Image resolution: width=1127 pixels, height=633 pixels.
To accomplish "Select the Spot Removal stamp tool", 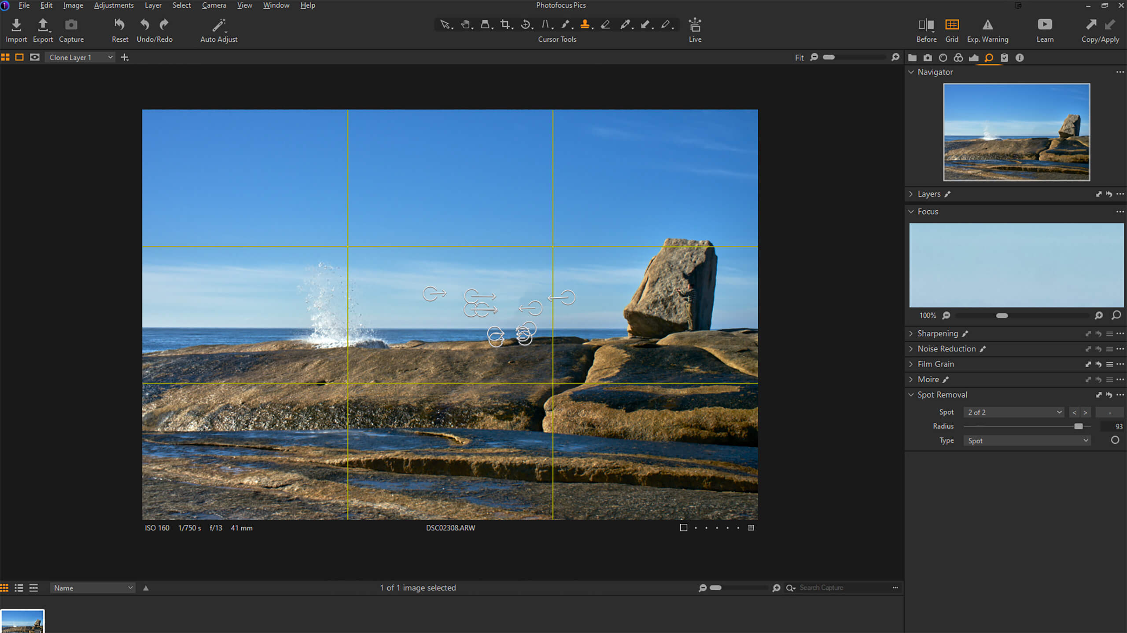I will (586, 25).
